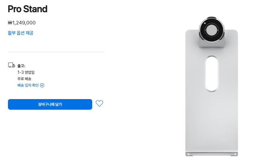Open the 할부 옵션 제공 financing link
The width and height of the screenshot is (262, 162).
(21, 33)
